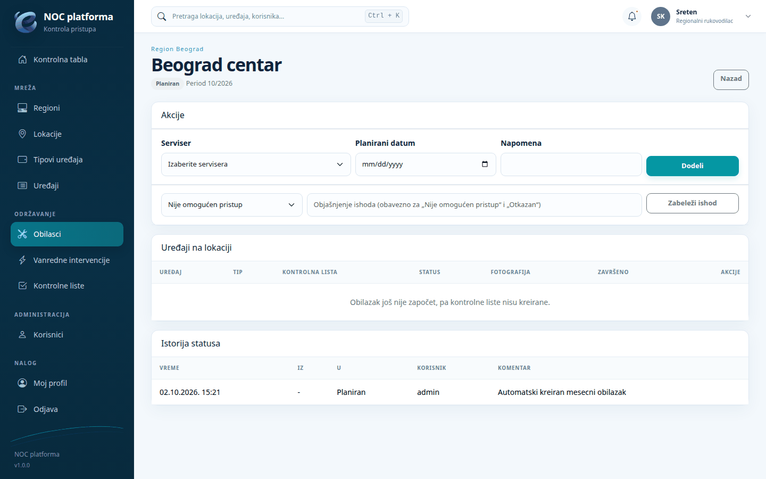The height and width of the screenshot is (479, 766).
Task: Click the Planirani datum date field
Action: (x=426, y=164)
